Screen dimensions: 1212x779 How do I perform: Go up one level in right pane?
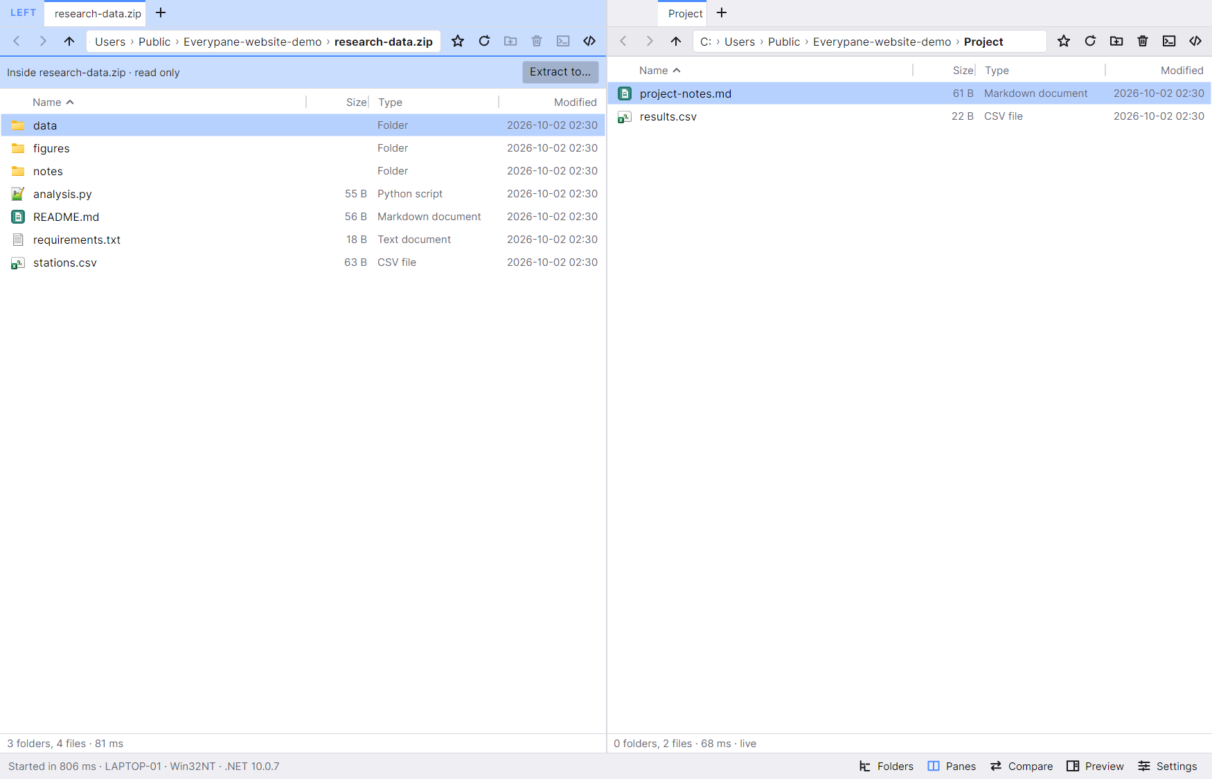click(x=676, y=42)
